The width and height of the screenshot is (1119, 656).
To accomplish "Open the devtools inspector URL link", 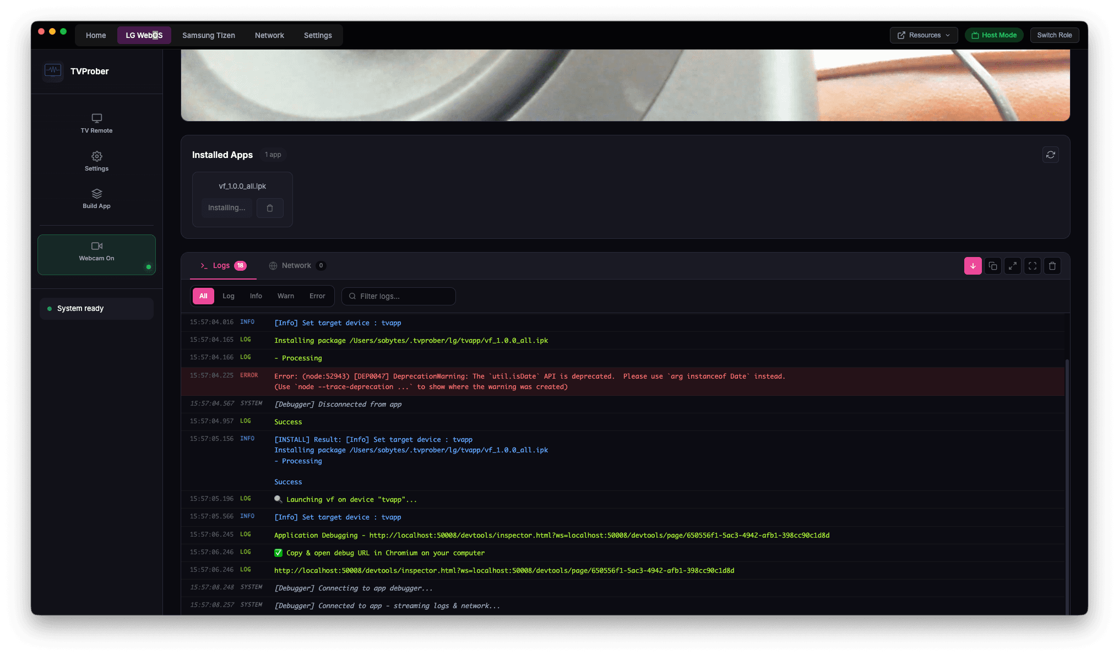I will [x=504, y=570].
